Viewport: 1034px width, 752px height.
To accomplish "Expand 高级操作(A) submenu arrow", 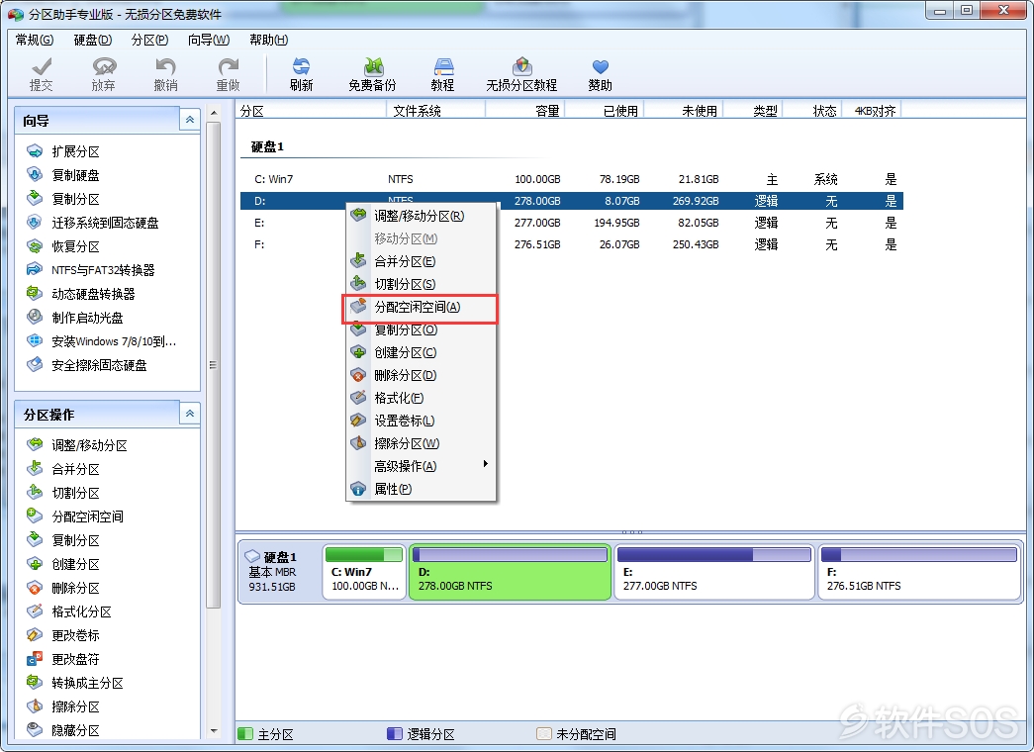I will click(x=486, y=464).
